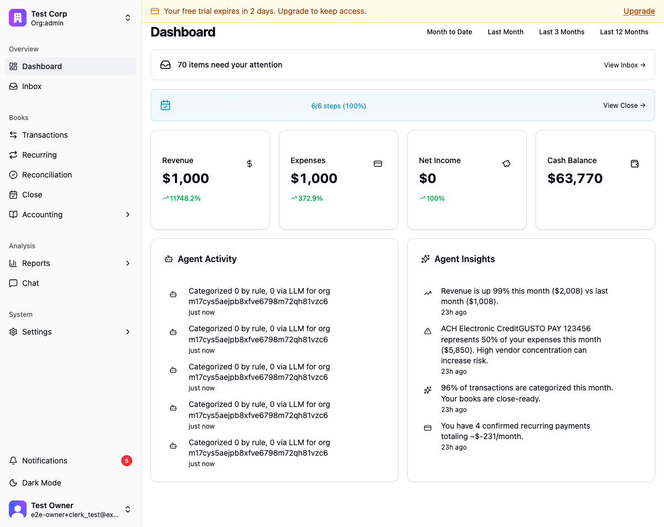
Task: Click the Notifications bell icon
Action: pyautogui.click(x=13, y=461)
